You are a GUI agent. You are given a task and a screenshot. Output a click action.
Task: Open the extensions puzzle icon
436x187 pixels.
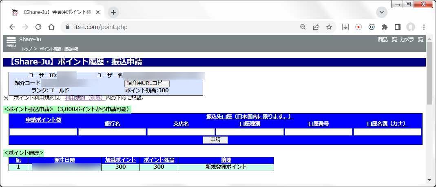point(385,27)
